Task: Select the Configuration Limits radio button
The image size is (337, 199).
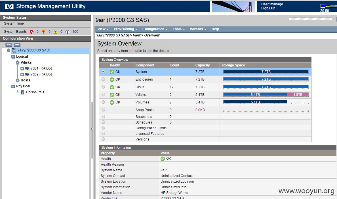Action: [x=103, y=128]
